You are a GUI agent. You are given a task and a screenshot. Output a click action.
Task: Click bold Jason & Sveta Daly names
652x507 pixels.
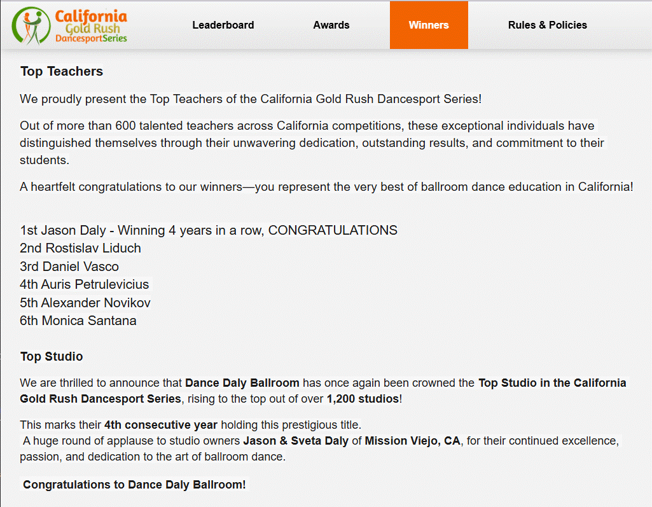coord(295,440)
